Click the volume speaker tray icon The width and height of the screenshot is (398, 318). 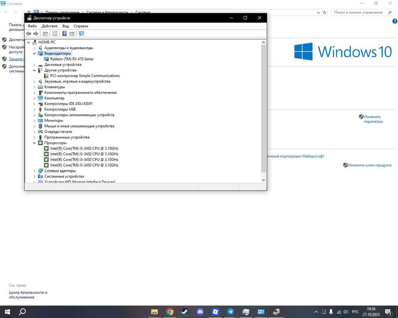(x=345, y=312)
